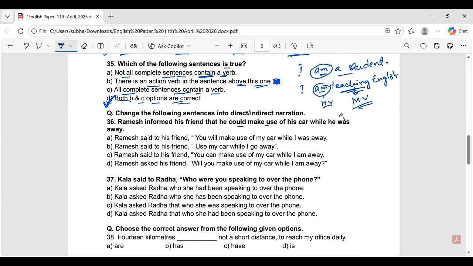This screenshot has width=473, height=266.
Task: Add this page to favorites
Action: [398, 31]
